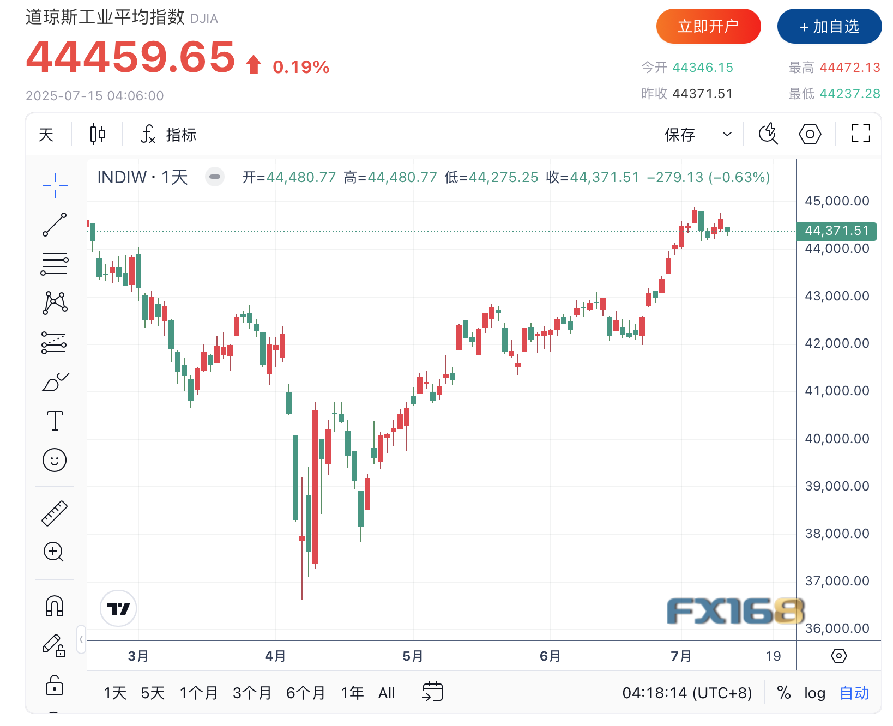Enter fullscreen chart mode
Viewport: 893px width, 726px height.
tap(860, 134)
